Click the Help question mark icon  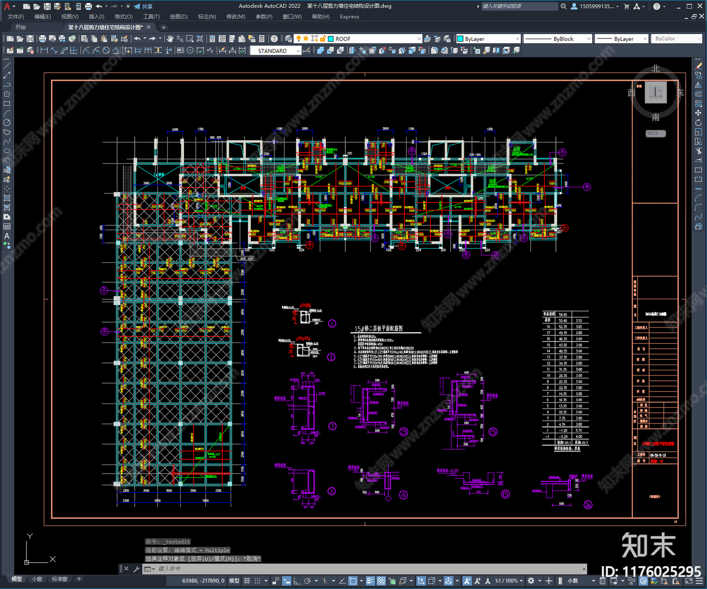274,39
